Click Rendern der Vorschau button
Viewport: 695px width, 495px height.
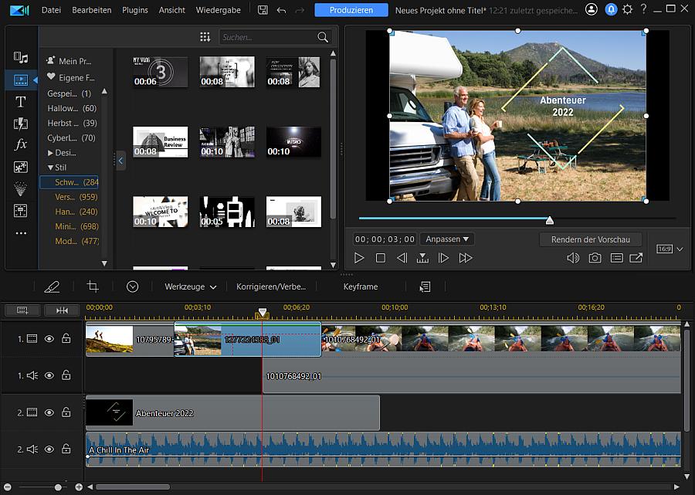pyautogui.click(x=590, y=239)
